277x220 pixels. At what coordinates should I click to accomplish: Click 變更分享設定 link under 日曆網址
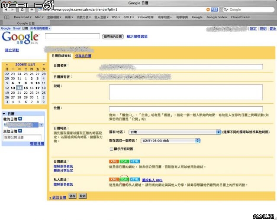63,170
